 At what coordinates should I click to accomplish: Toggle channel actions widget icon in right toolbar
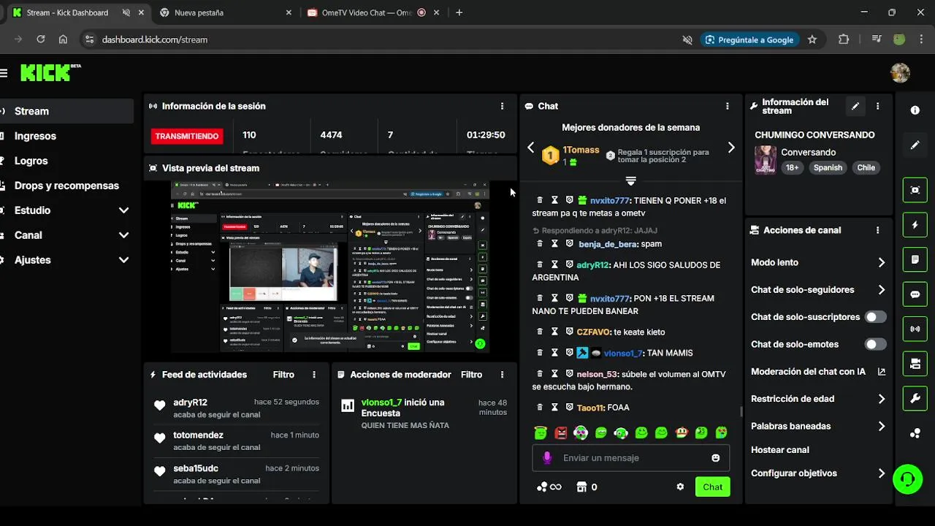click(x=915, y=363)
